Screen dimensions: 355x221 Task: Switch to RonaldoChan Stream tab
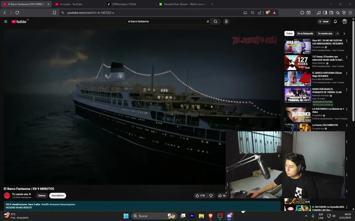coord(182,4)
